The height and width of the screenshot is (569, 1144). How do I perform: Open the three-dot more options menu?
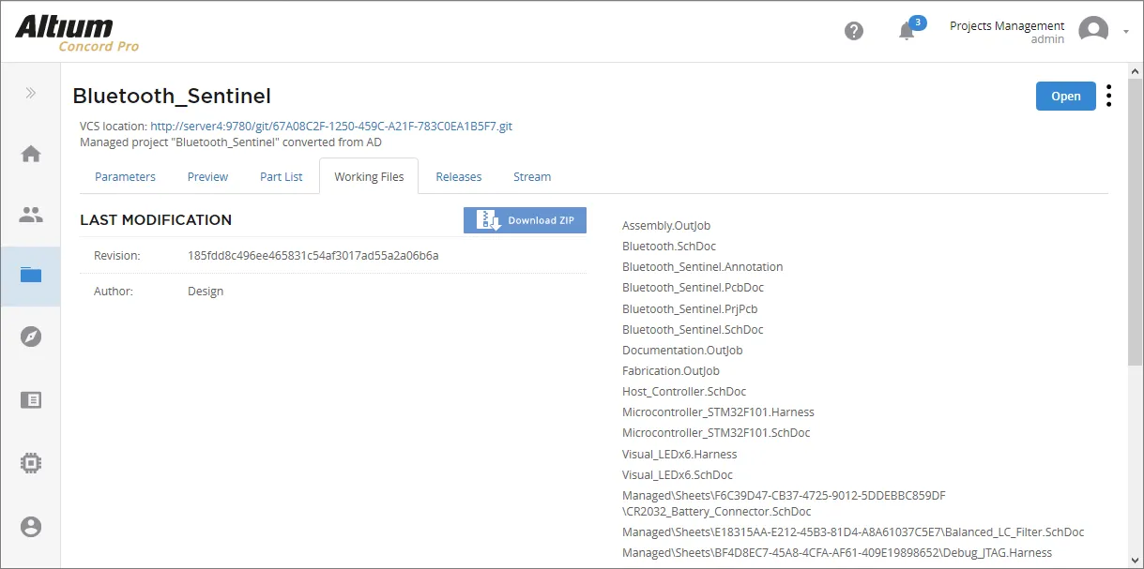1109,96
